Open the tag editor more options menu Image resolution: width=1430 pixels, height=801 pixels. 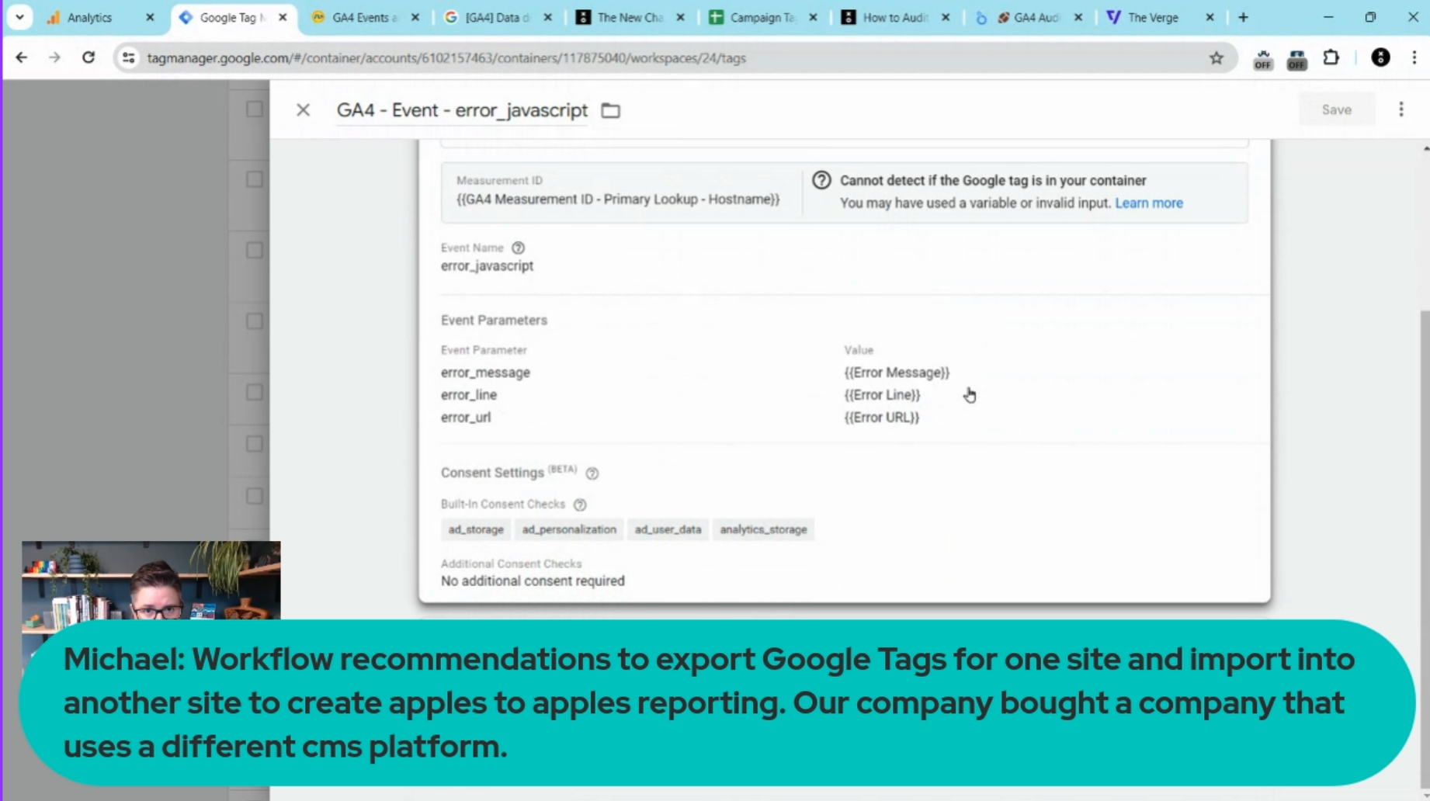pyautogui.click(x=1401, y=109)
